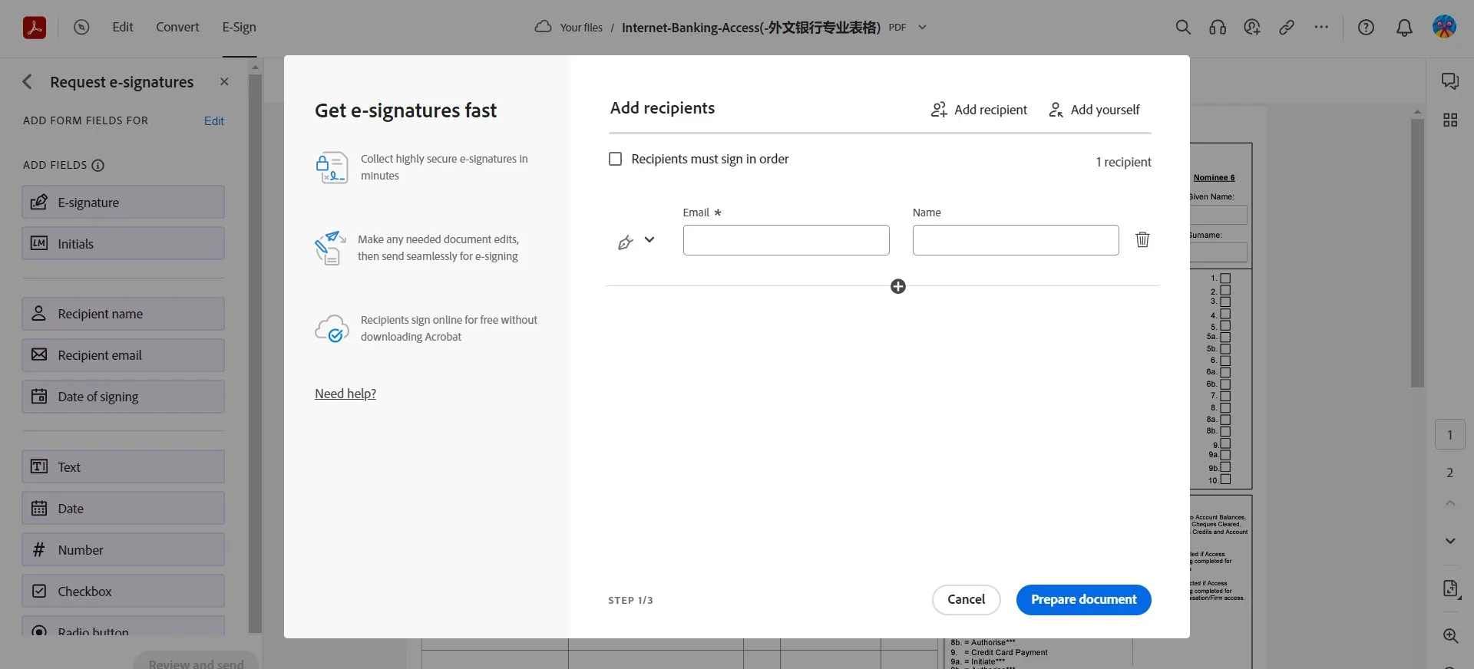Screen dimensions: 1474x669
Task: Click the Adobe Acrobat home logo
Action: [35, 28]
